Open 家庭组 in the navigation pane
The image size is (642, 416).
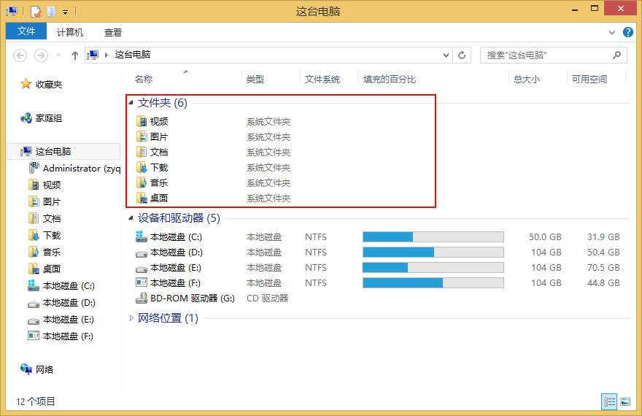pos(49,118)
